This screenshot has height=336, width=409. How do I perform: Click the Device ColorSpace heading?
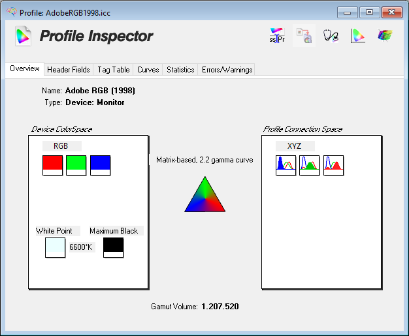tap(61, 129)
